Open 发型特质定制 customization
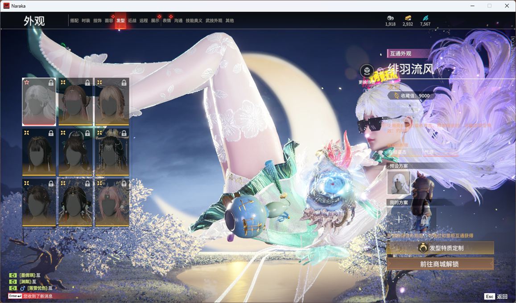The height and width of the screenshot is (303, 516). tap(440, 248)
